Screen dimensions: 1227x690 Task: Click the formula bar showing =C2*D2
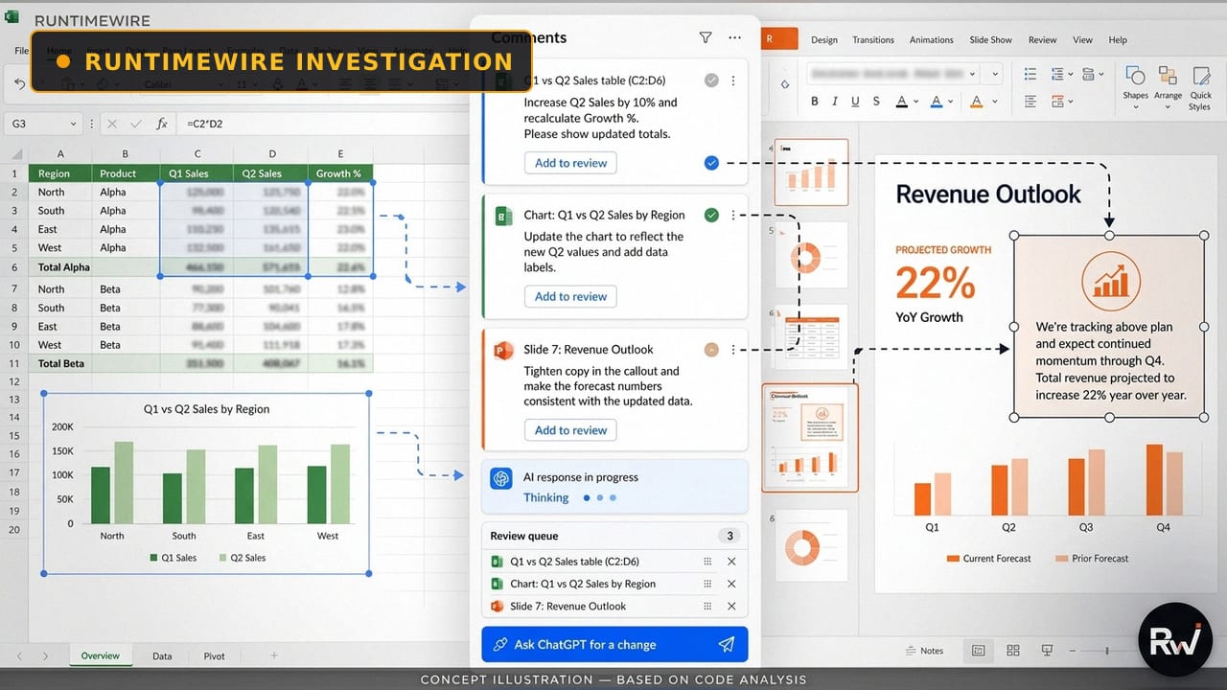click(324, 124)
